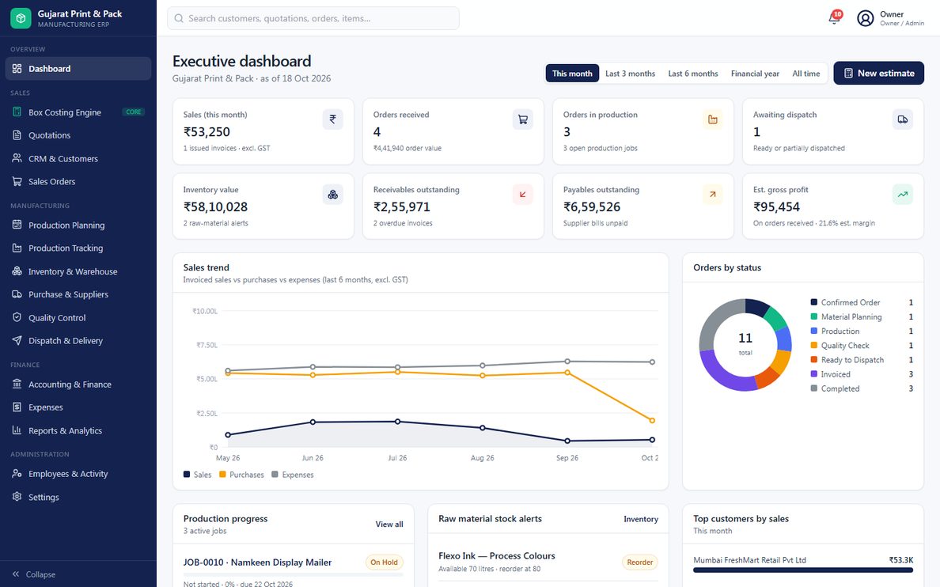This screenshot has width=940, height=587.
Task: Click the ₹2,55,971 receivables value
Action: pos(402,206)
